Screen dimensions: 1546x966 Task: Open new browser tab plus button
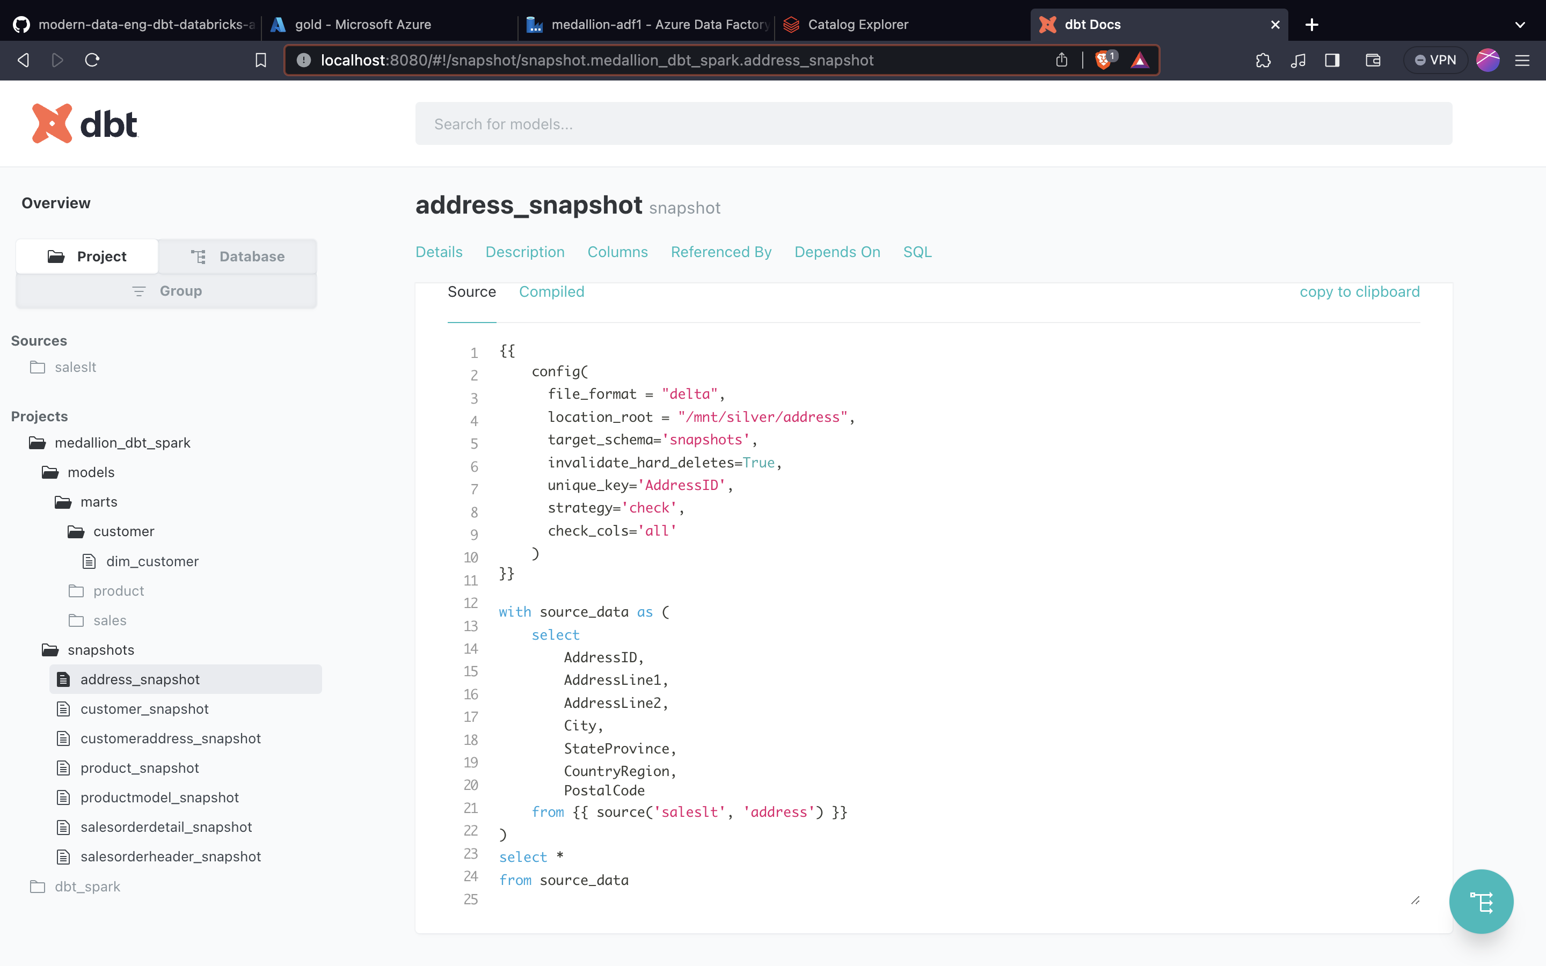pyautogui.click(x=1311, y=24)
